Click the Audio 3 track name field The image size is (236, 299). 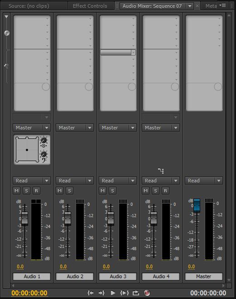118,276
